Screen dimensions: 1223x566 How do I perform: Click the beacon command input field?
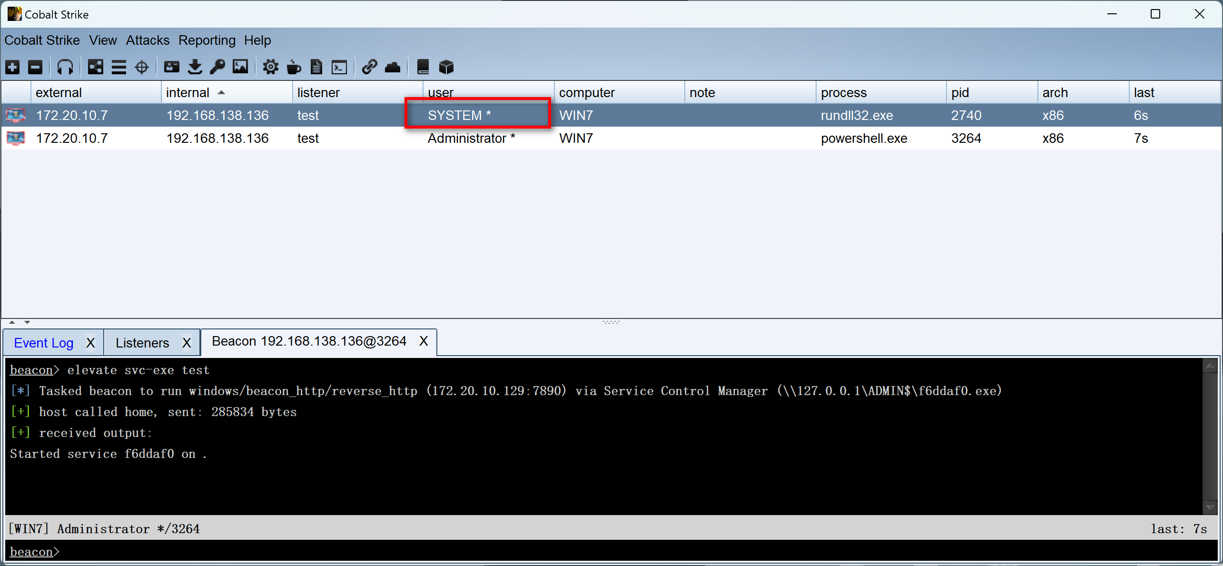[x=619, y=552]
